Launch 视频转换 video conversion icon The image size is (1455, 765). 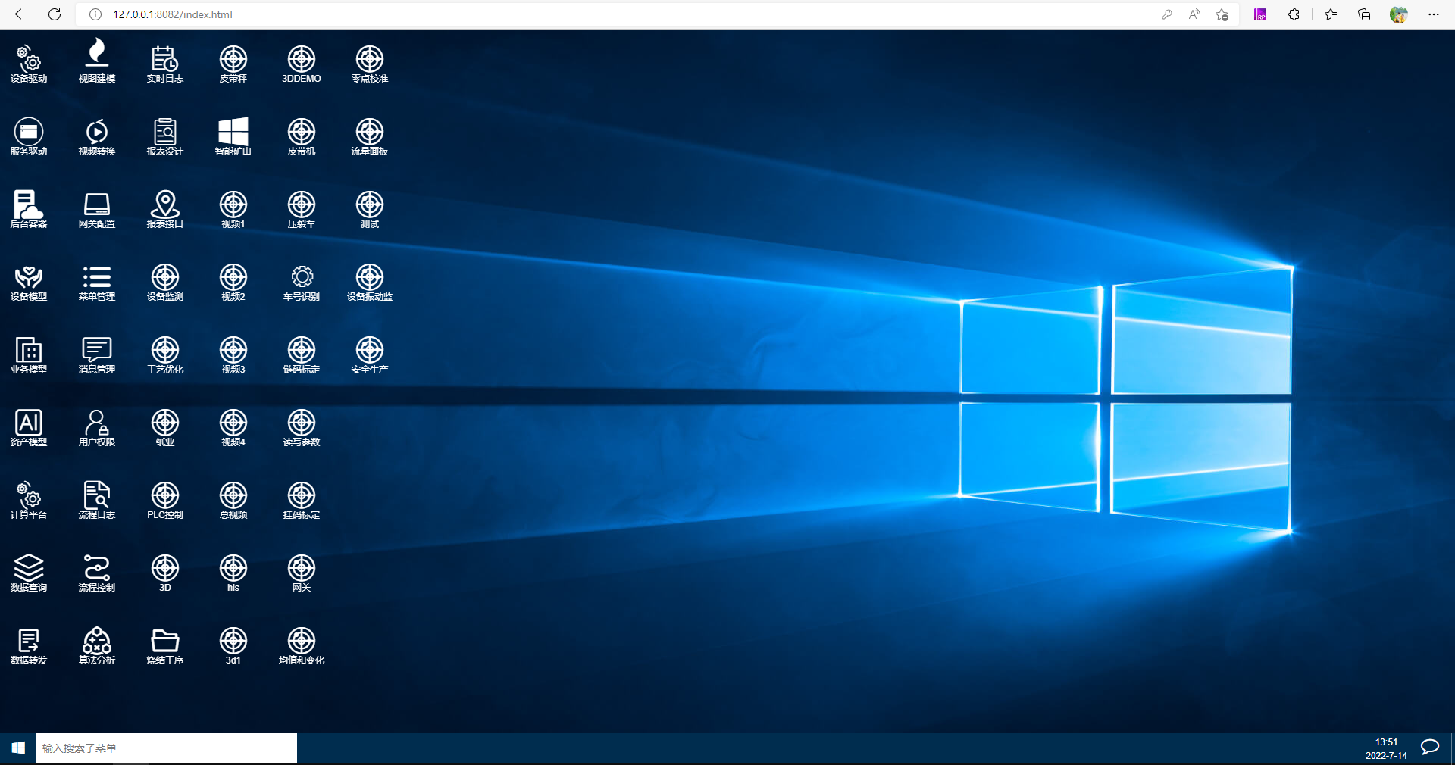pos(97,136)
